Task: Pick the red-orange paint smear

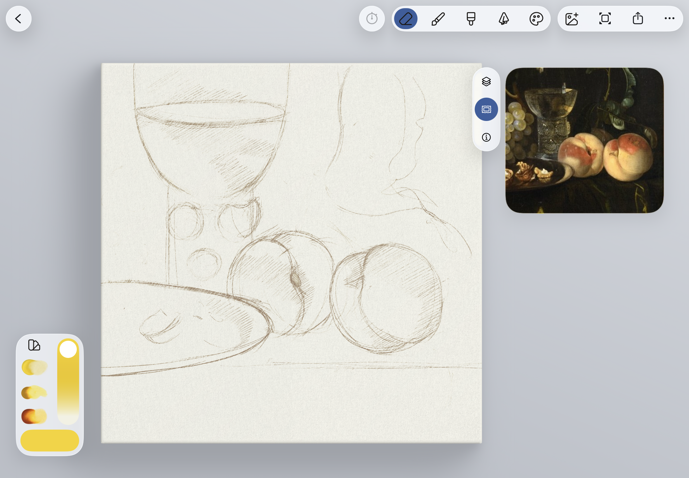Action: (x=34, y=416)
